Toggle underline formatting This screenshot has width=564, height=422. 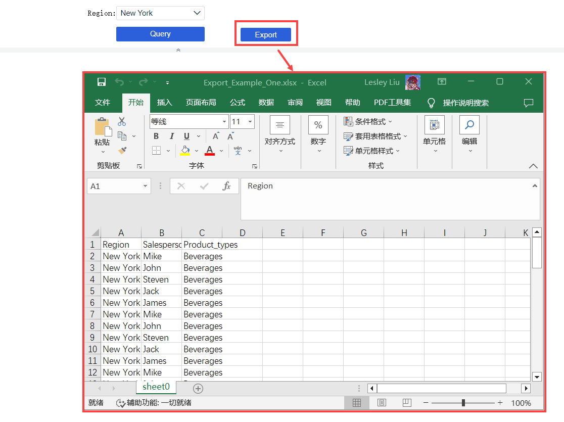(x=186, y=135)
